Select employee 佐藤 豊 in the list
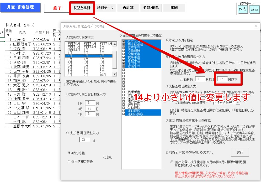 [x=19, y=40]
